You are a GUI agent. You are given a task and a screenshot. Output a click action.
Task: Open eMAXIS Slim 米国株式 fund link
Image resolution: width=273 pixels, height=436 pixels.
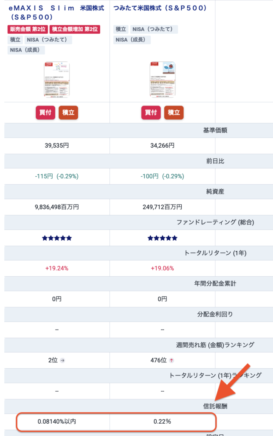pos(56,12)
